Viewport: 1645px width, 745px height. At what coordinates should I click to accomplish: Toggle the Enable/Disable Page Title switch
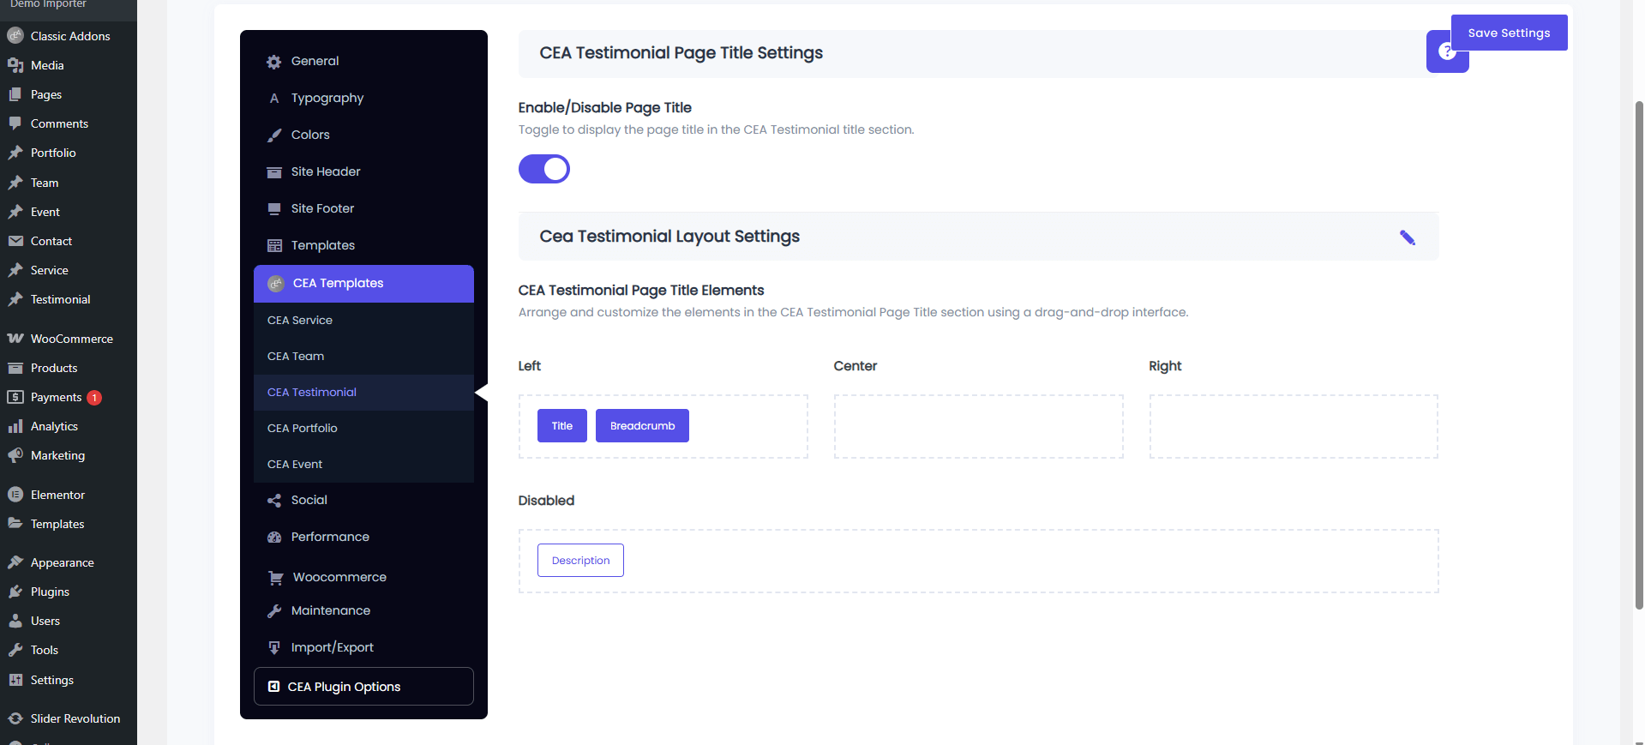[x=544, y=169]
